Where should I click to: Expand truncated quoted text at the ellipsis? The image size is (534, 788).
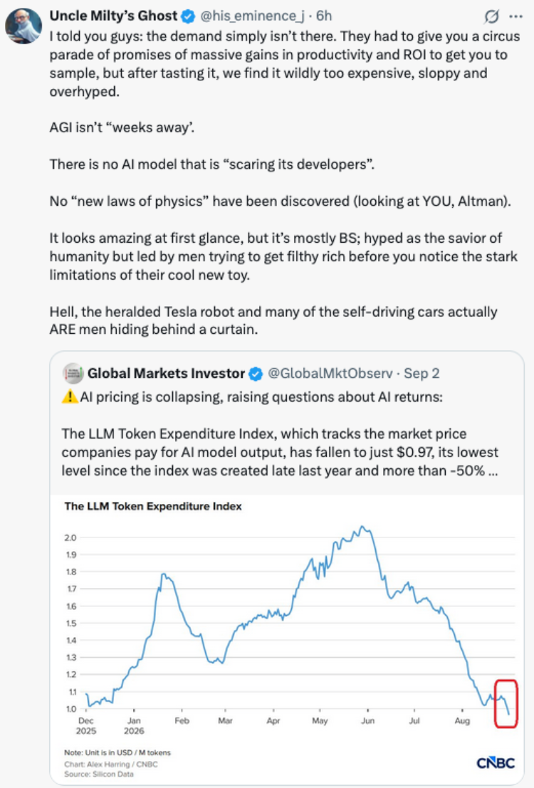click(493, 471)
